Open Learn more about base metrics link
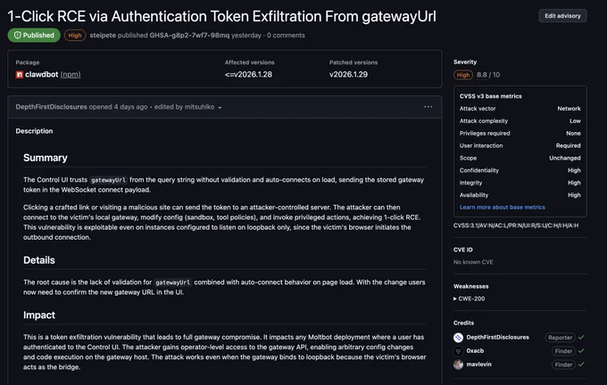Screen dimensions: 607x385 pyautogui.click(x=502, y=207)
